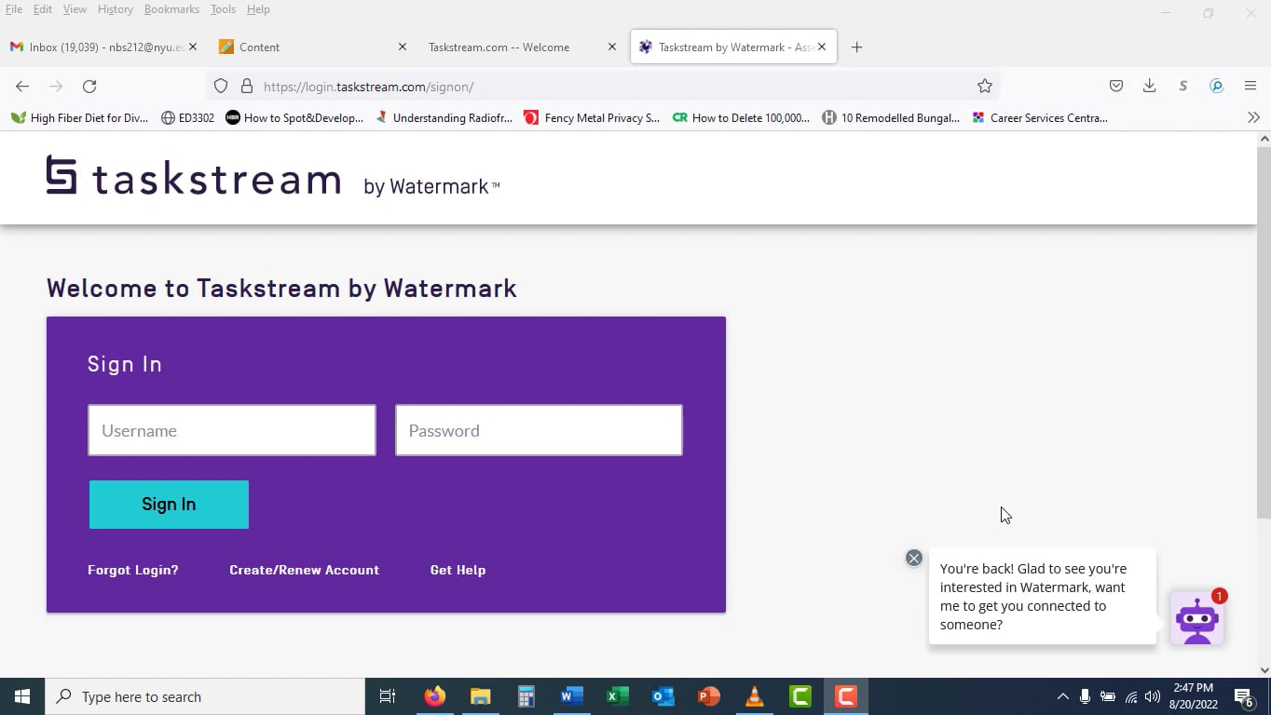Open the notification center
Image resolution: width=1271 pixels, height=715 pixels.
[x=1243, y=696]
